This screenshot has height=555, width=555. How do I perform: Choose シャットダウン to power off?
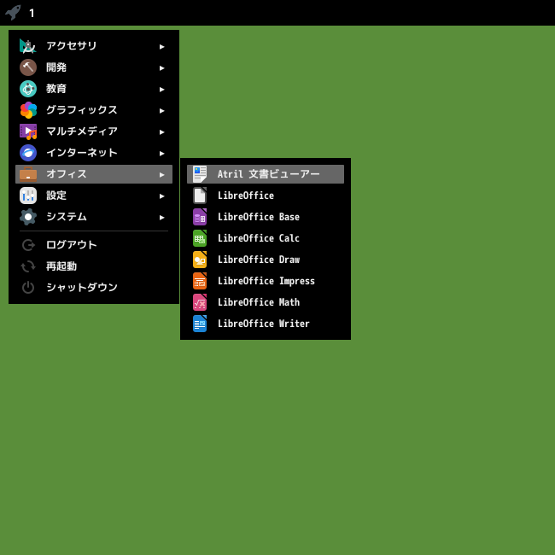tap(94, 288)
